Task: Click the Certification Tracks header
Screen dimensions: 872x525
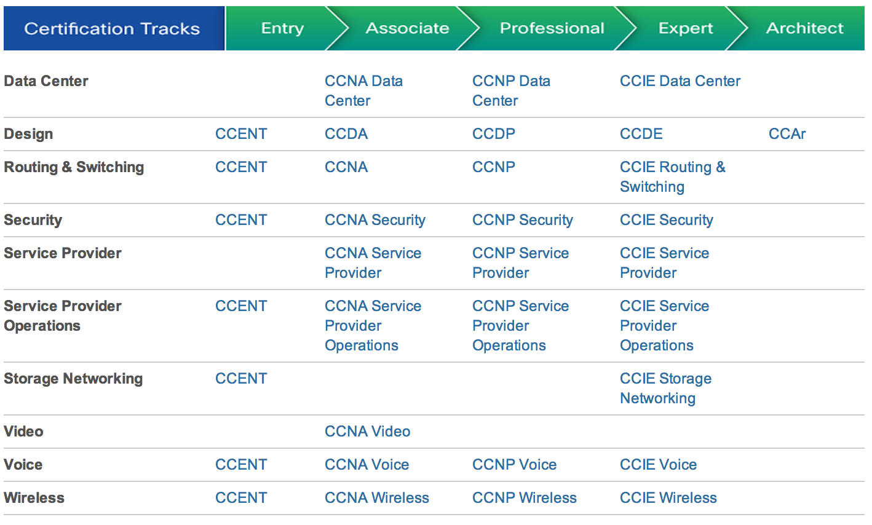Action: [x=112, y=29]
